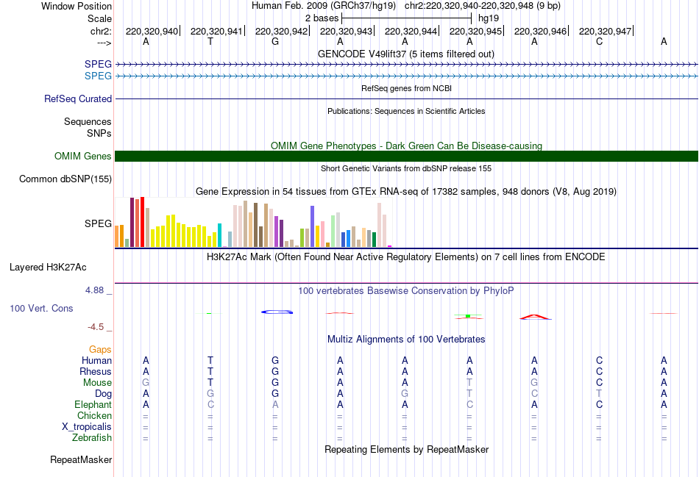The width and height of the screenshot is (699, 477).
Task: Click Repeating Elements by RepeatMasker title
Action: pos(406,449)
